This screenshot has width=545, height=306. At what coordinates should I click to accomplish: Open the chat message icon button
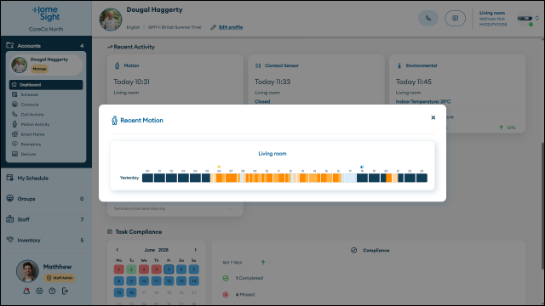(x=455, y=18)
